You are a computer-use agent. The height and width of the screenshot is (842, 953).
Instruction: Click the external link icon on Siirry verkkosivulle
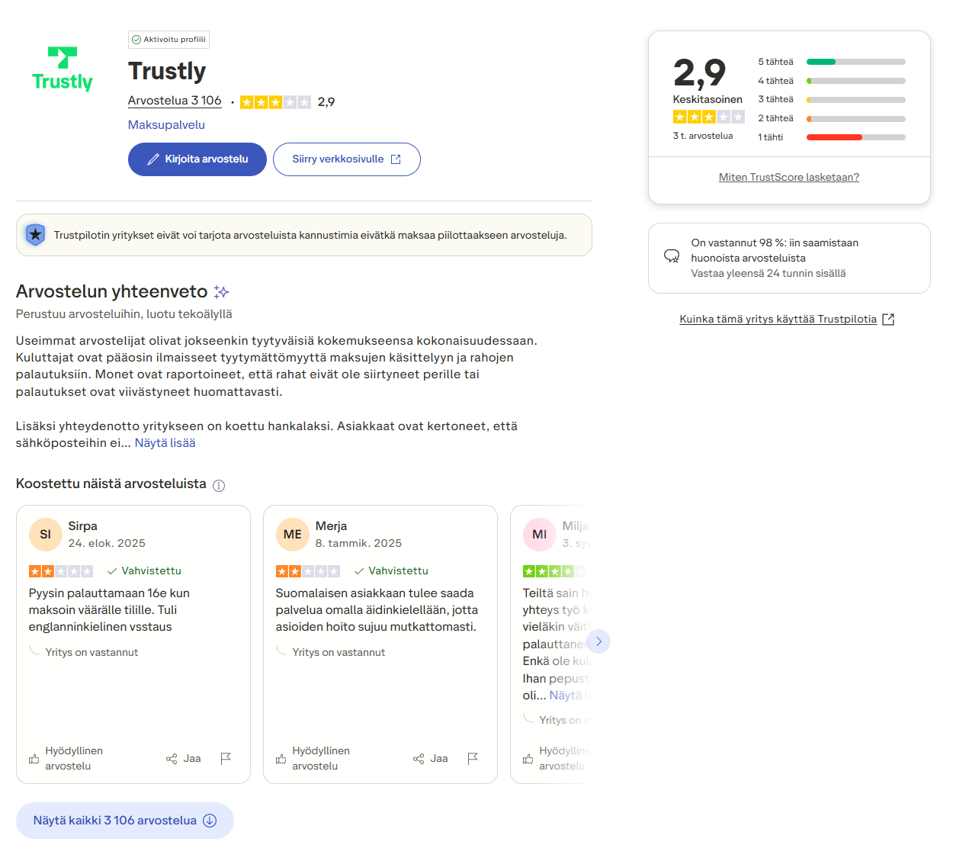(396, 159)
